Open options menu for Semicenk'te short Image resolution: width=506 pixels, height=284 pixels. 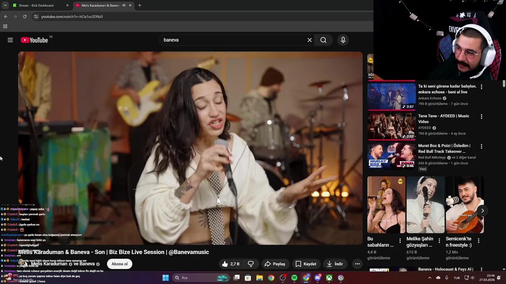pos(478,241)
